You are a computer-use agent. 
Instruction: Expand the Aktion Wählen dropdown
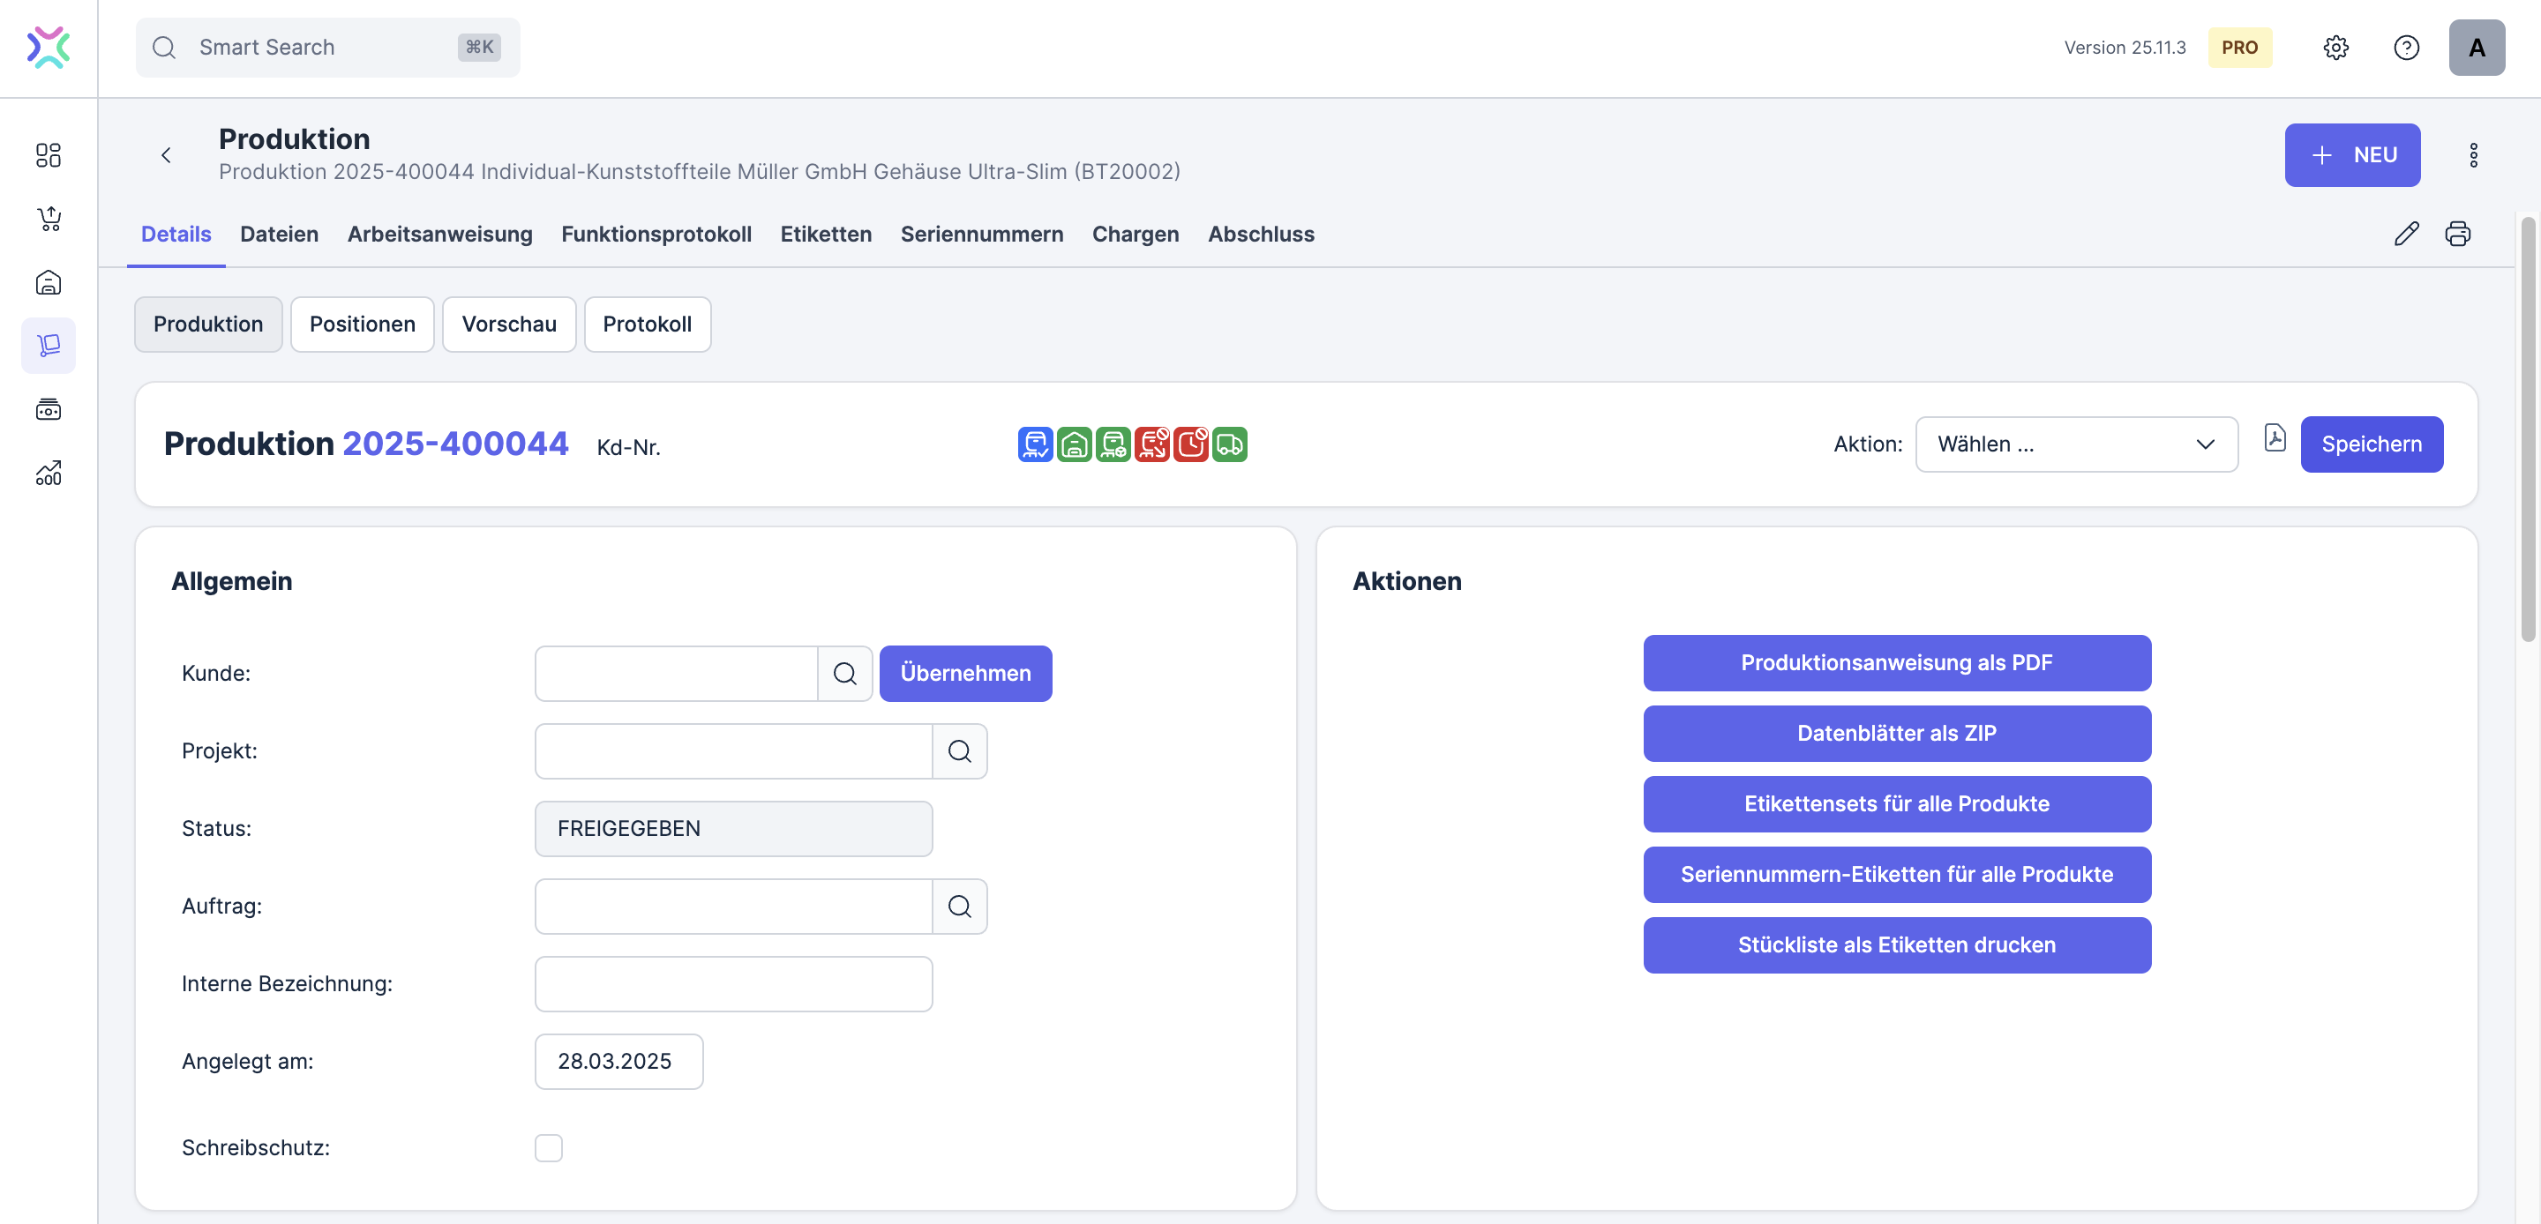click(x=2075, y=444)
